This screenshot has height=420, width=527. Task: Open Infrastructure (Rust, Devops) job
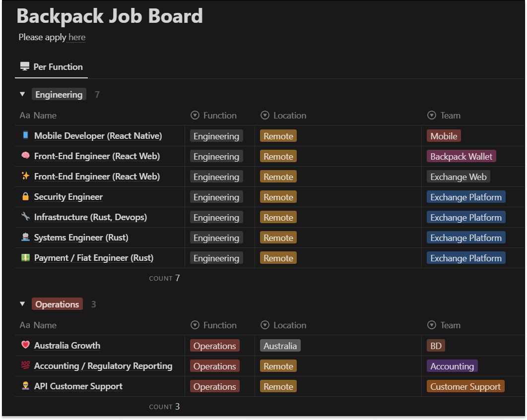[91, 217]
